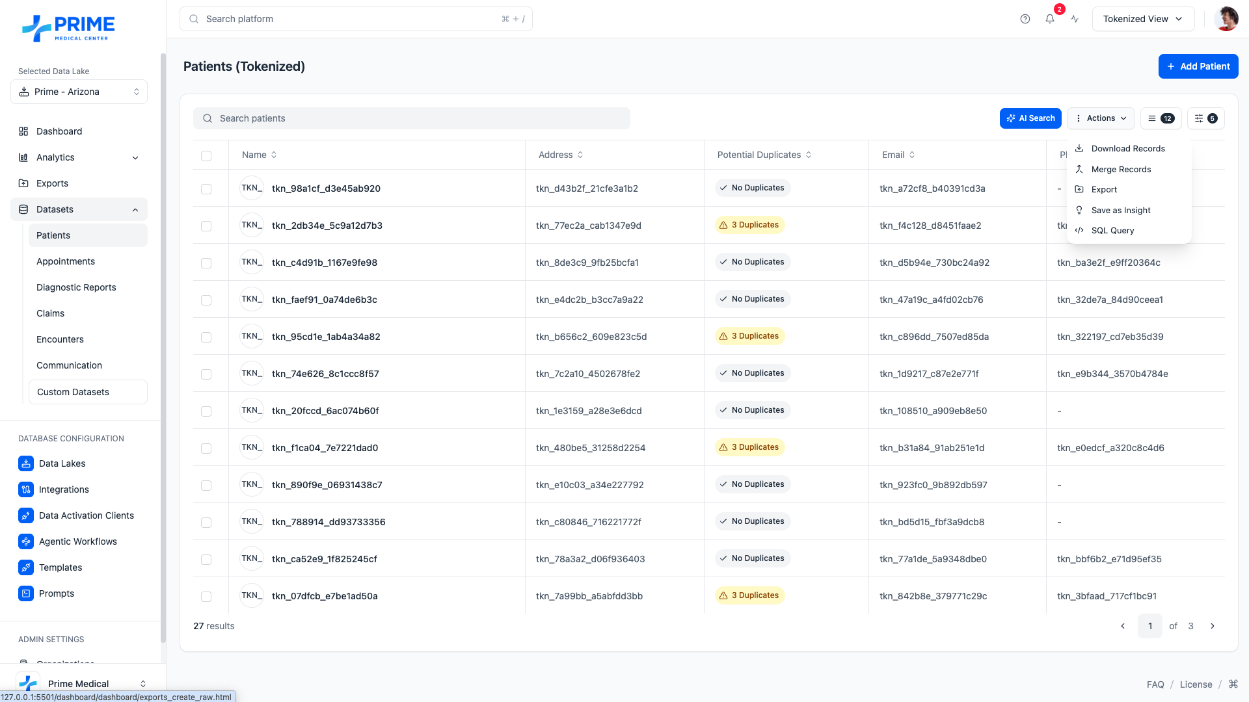The image size is (1249, 702).
Task: Click the column filter settings icon button
Action: [x=1205, y=118]
